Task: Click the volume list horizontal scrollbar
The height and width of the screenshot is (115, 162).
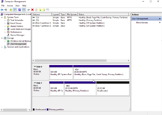Action: tap(71, 61)
